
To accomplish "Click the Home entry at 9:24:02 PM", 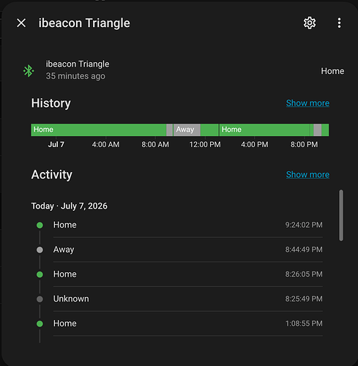I will coord(188,225).
